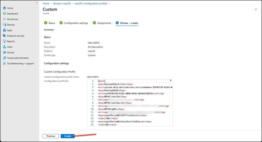Click the Reports icon in sidebar

(x=4, y=41)
